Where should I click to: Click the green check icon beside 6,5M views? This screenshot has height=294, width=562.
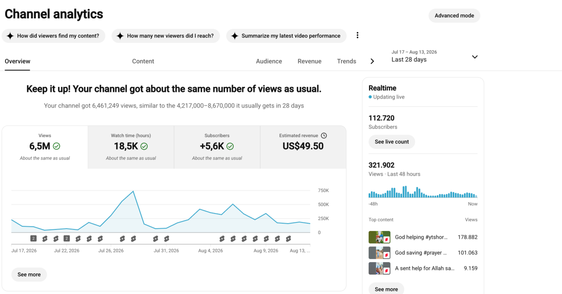56,146
